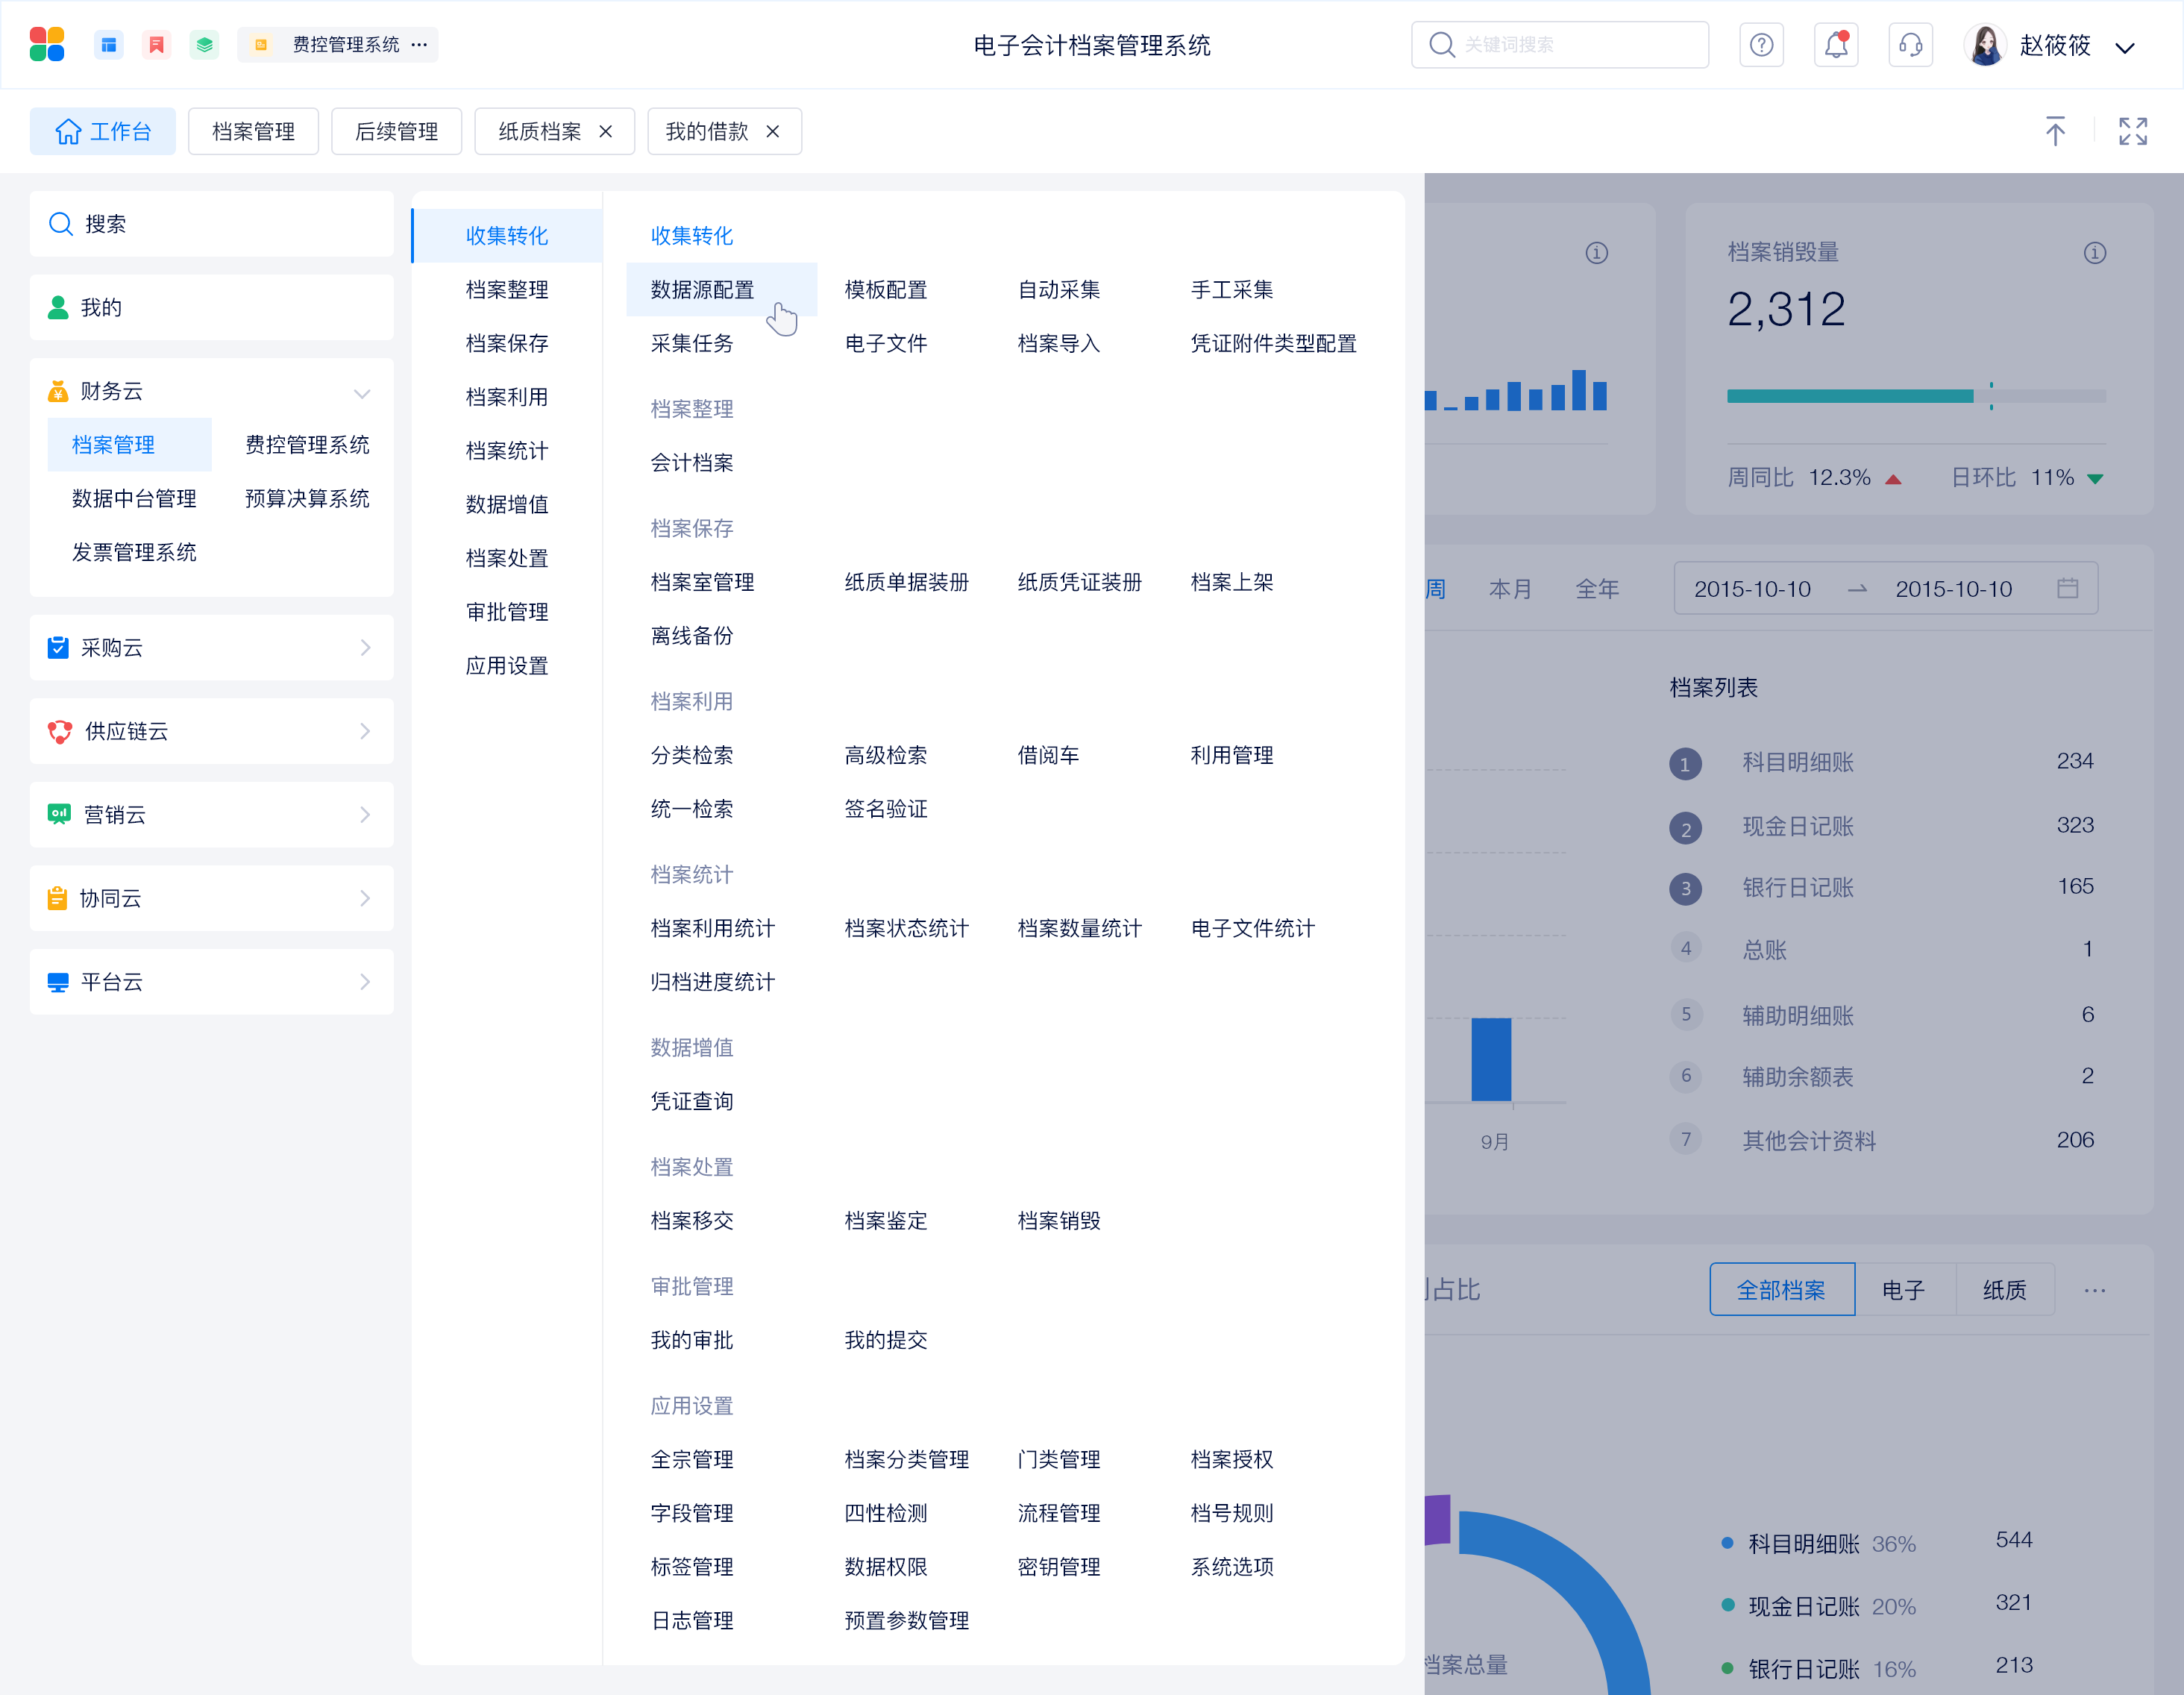Select 电子 filter button
Viewport: 2184px width, 1695px height.
tap(1904, 1290)
